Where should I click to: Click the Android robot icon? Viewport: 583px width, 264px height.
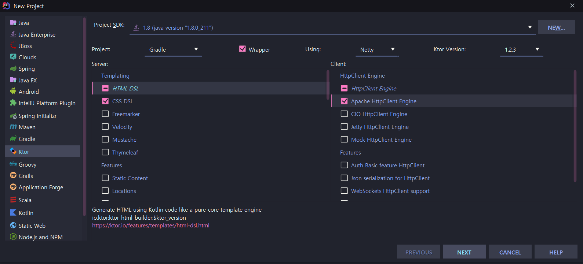(13, 92)
